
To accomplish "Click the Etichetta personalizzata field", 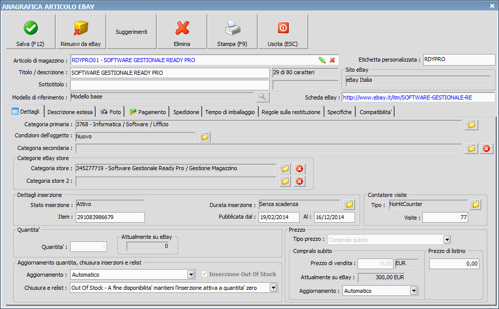I will tap(459, 60).
